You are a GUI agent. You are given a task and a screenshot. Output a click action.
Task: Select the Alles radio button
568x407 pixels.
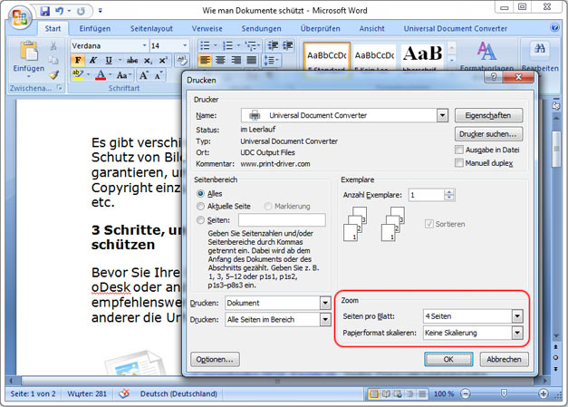click(200, 194)
